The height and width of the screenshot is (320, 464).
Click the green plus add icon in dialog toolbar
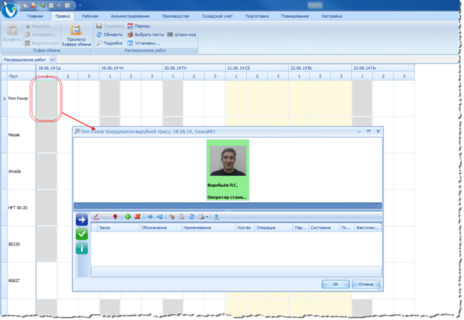(128, 217)
